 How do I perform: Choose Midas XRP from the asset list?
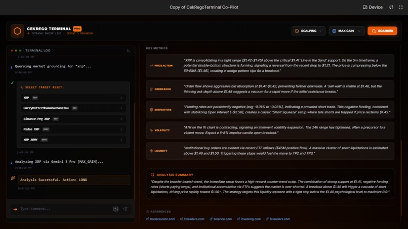tap(73, 129)
